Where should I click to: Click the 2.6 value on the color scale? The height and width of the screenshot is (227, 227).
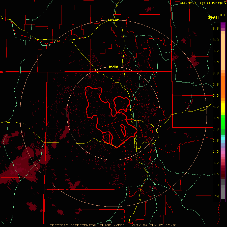(216, 129)
